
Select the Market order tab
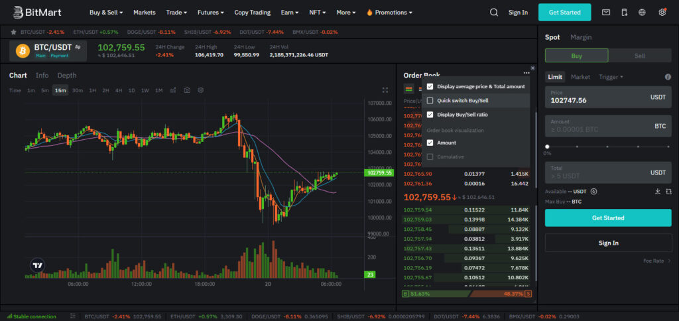580,77
